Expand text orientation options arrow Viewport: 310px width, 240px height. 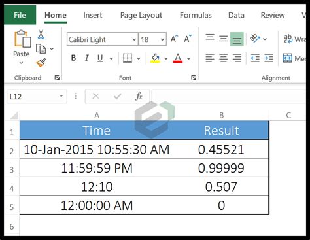point(265,39)
